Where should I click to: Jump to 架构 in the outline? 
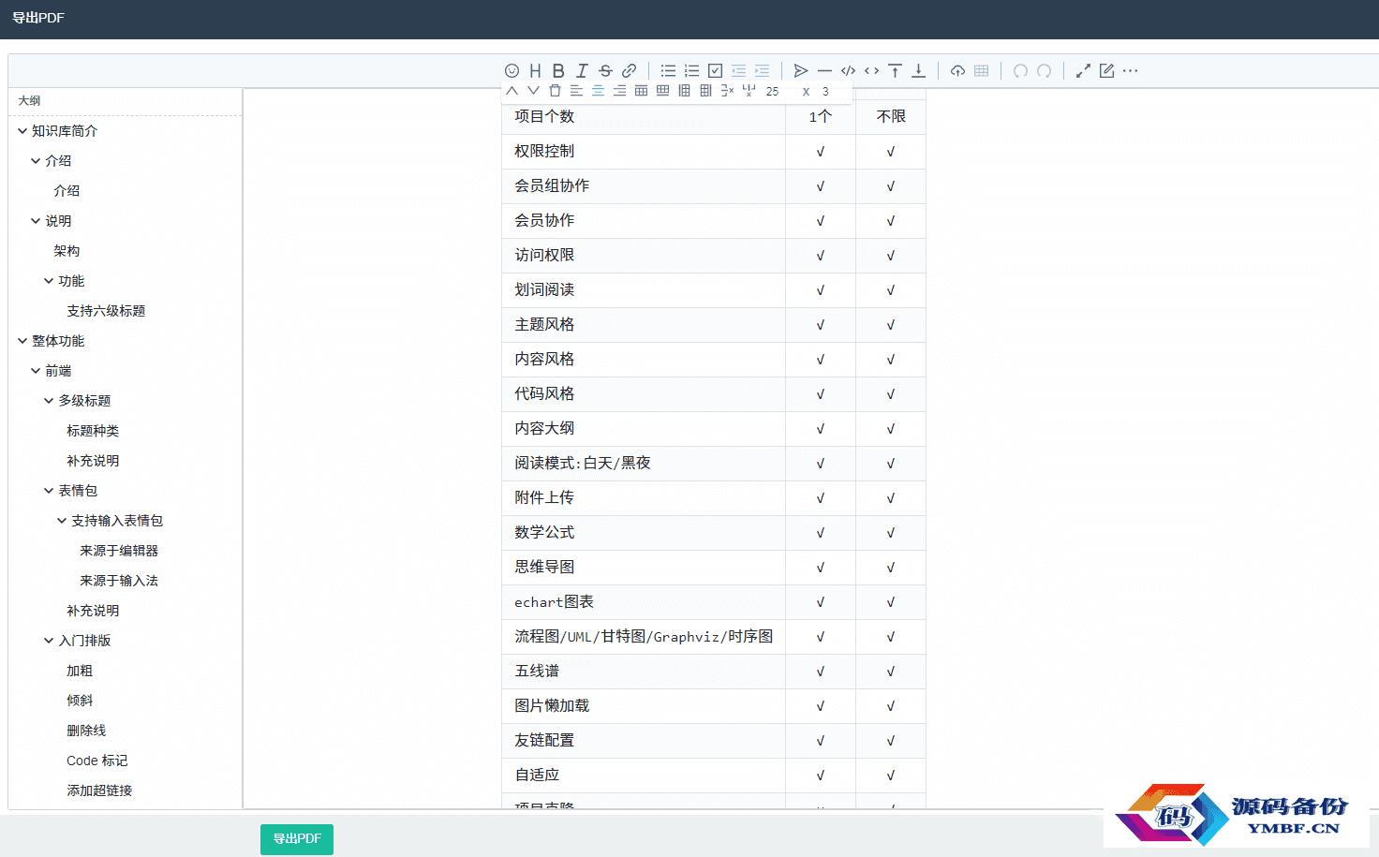pyautogui.click(x=67, y=251)
